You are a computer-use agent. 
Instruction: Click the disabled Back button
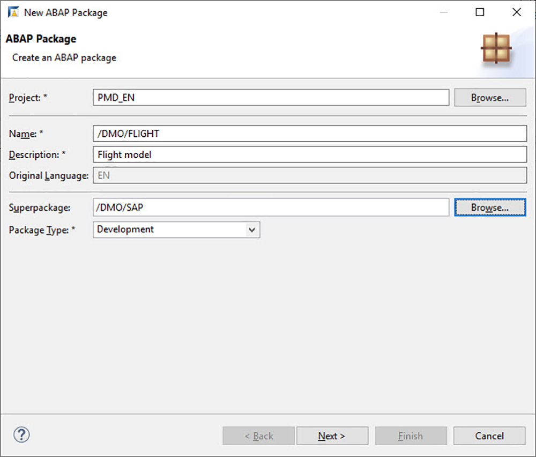click(x=258, y=436)
